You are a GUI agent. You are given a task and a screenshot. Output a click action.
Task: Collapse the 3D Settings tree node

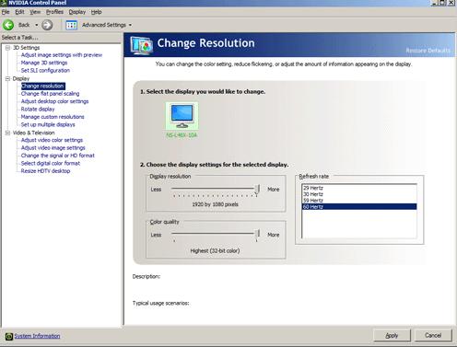pos(7,48)
